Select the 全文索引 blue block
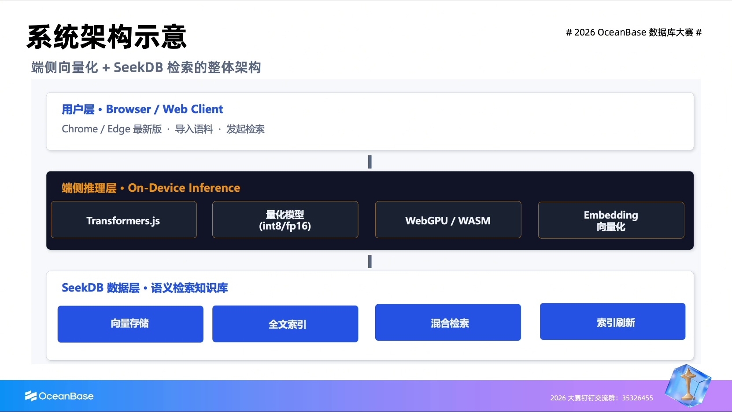The width and height of the screenshot is (732, 412). click(285, 324)
